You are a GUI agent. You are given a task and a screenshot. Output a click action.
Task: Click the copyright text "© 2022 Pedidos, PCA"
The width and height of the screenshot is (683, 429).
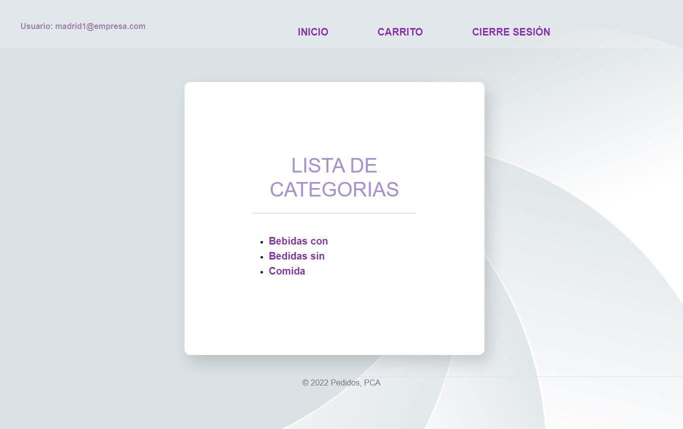pyautogui.click(x=341, y=382)
